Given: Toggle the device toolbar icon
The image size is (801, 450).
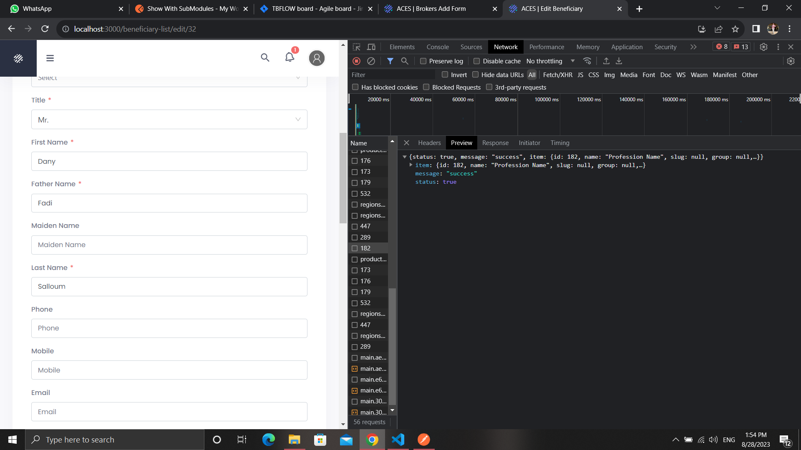Looking at the screenshot, I should [x=371, y=47].
